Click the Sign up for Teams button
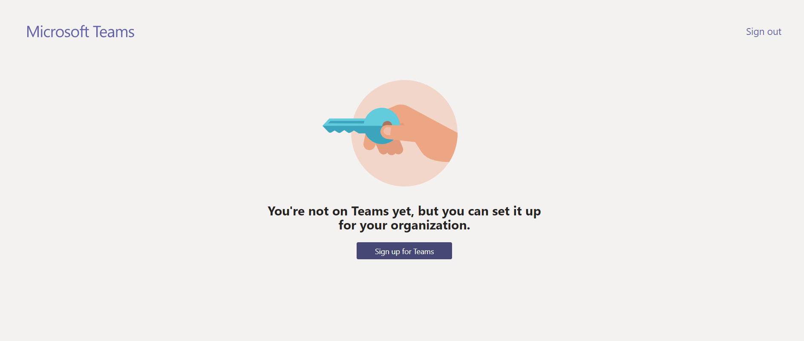804x341 pixels. [404, 251]
